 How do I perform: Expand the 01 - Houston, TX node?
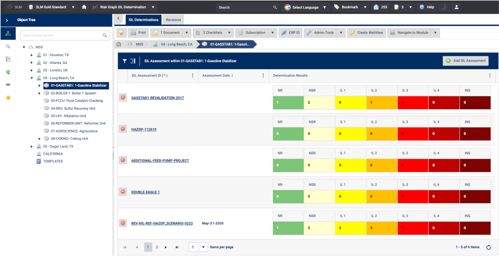click(32, 55)
